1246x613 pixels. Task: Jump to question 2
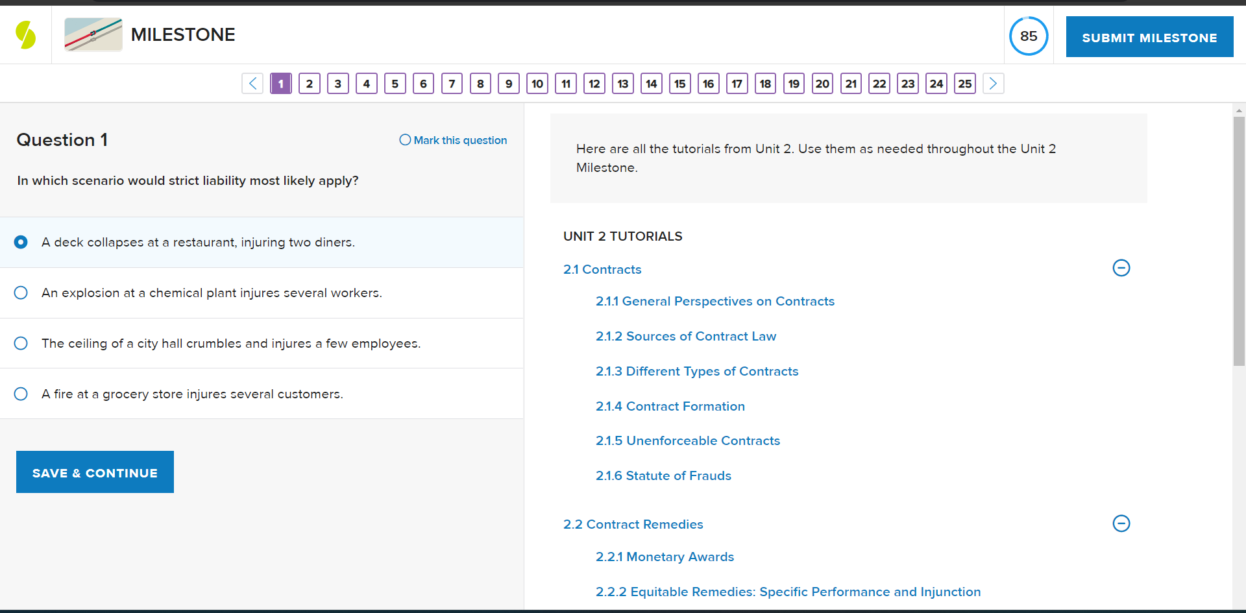pyautogui.click(x=310, y=84)
